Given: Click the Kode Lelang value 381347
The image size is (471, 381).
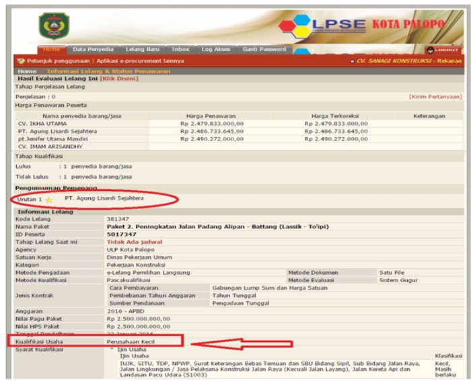Looking at the screenshot, I should tap(118, 219).
